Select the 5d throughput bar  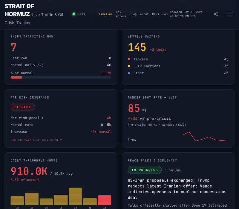click(46, 202)
